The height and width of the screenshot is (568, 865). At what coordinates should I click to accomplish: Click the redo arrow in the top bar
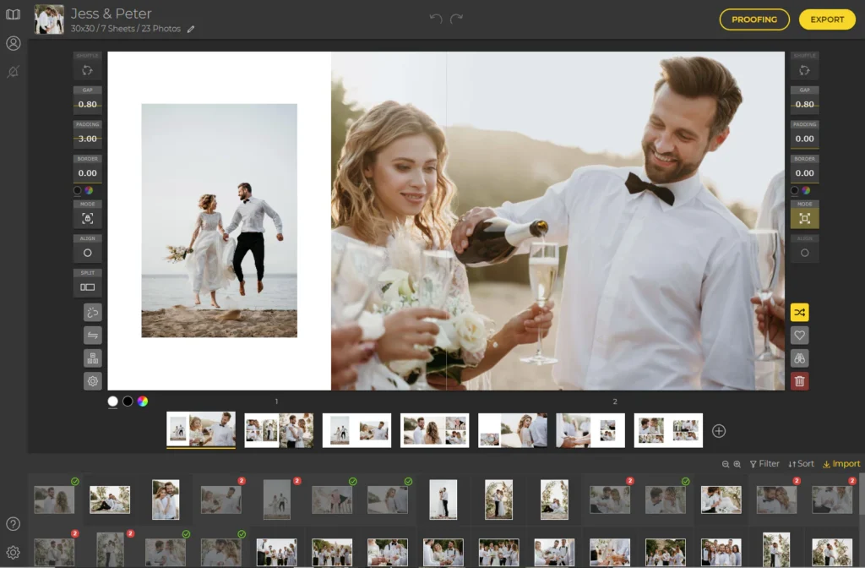click(457, 19)
